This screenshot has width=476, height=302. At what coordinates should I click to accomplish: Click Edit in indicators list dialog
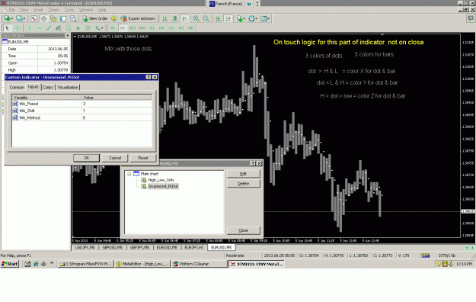point(244,174)
